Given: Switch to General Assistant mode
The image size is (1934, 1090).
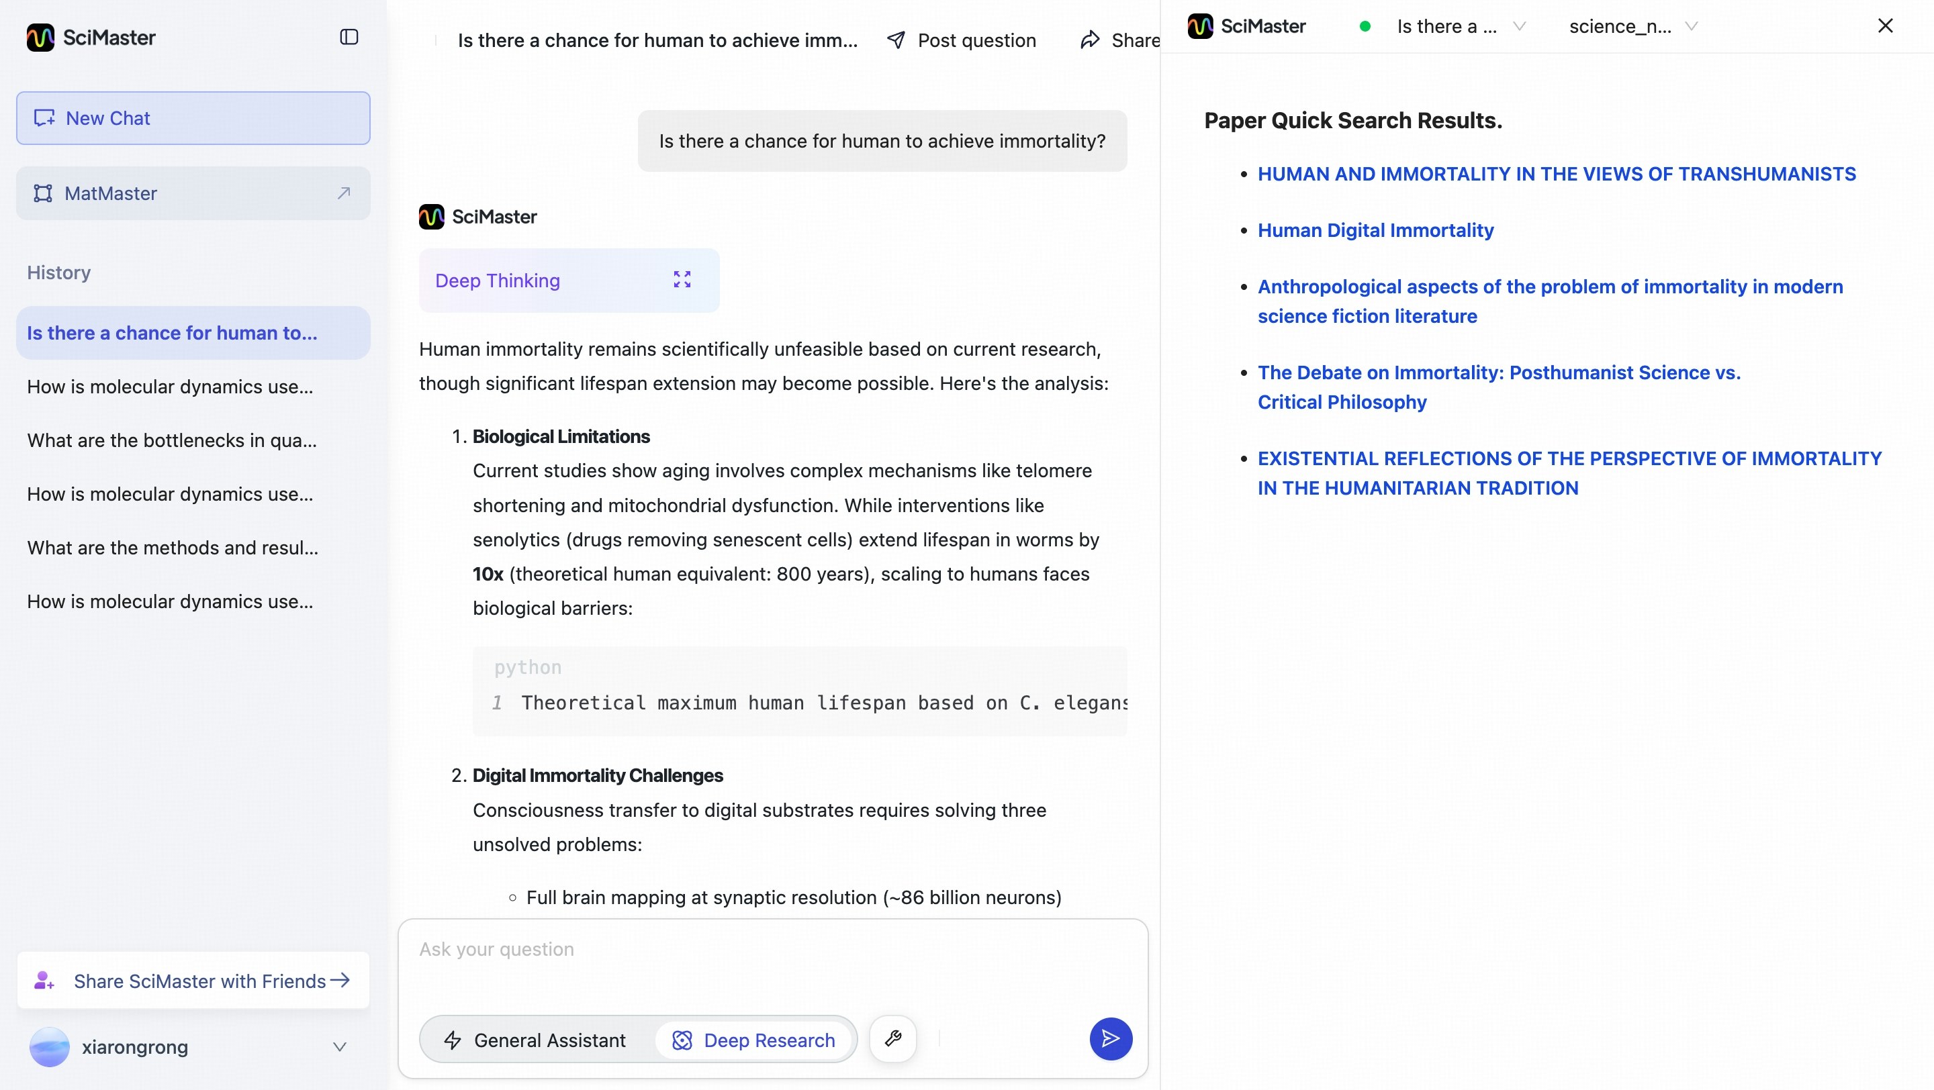Looking at the screenshot, I should point(535,1040).
